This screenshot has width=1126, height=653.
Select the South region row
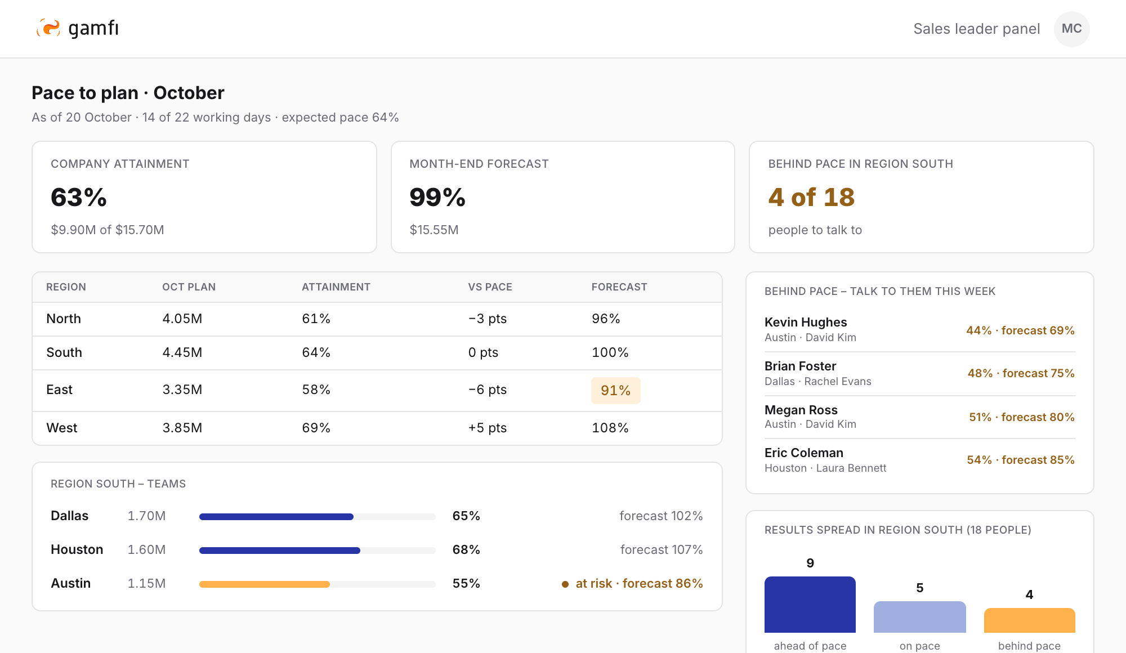click(377, 352)
